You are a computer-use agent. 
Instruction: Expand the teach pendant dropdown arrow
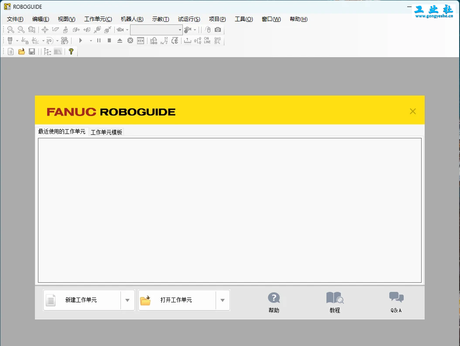pyautogui.click(x=17, y=41)
